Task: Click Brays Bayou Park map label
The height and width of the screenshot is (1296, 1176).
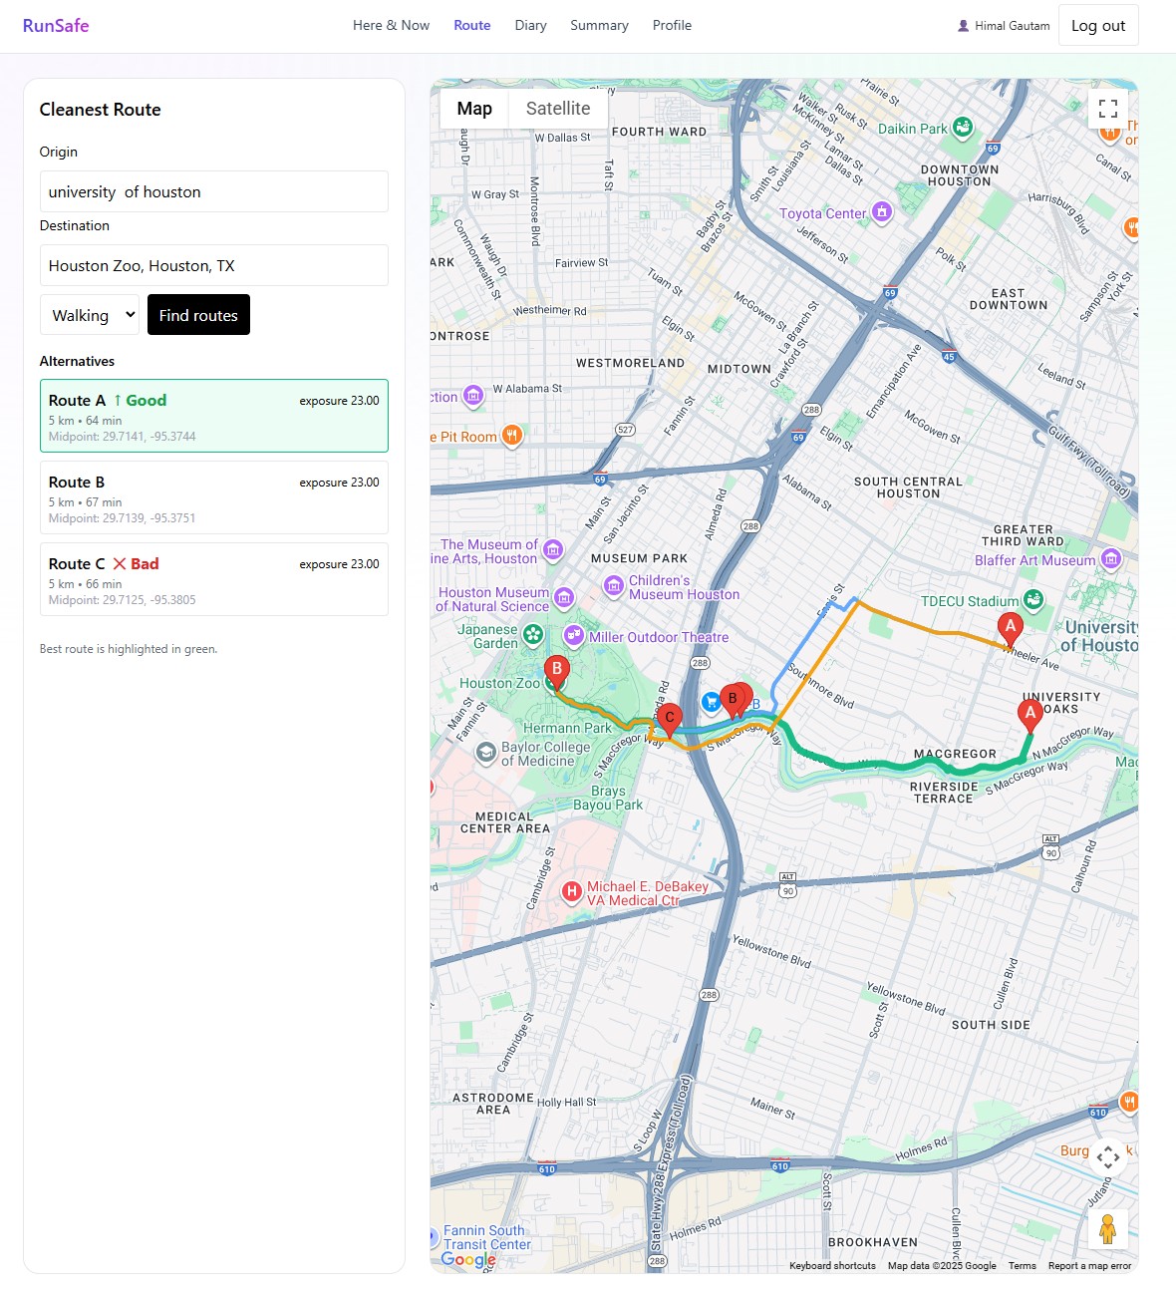Action: point(608,798)
